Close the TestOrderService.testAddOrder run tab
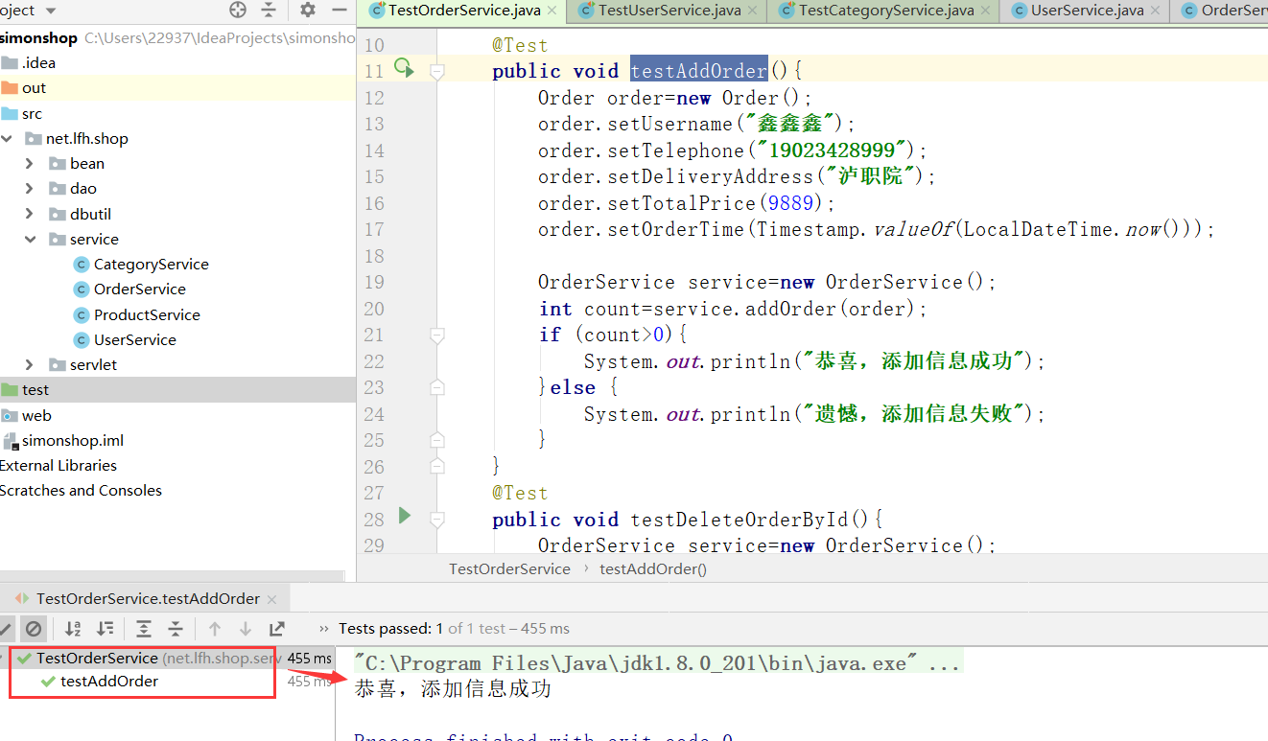The width and height of the screenshot is (1268, 741). (x=271, y=599)
